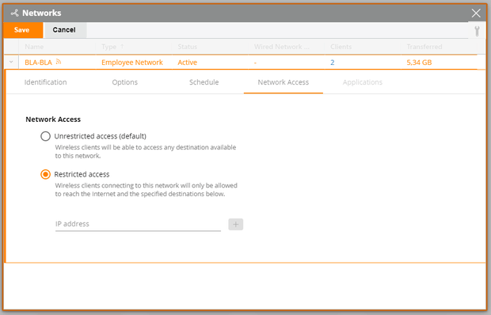Image resolution: width=491 pixels, height=315 pixels.
Task: Click the Networks share-nodes icon in title bar
Action: (14, 13)
